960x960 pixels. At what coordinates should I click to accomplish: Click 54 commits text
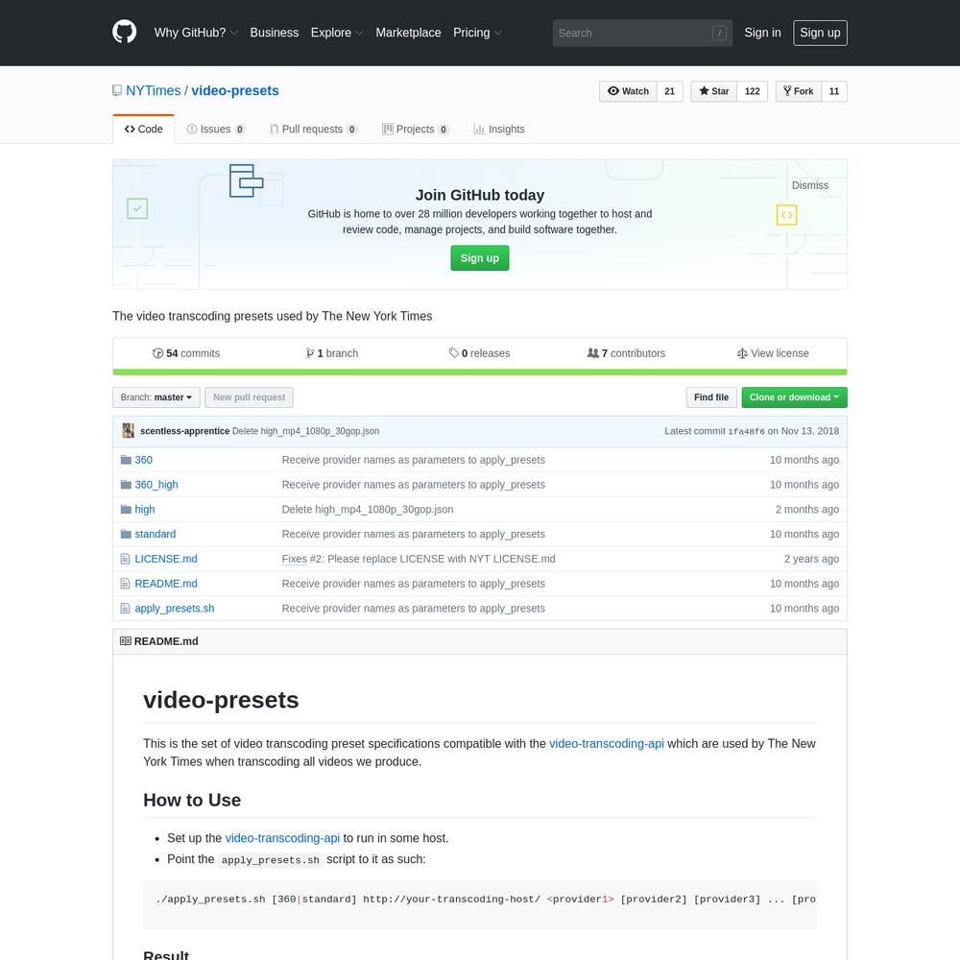click(193, 353)
